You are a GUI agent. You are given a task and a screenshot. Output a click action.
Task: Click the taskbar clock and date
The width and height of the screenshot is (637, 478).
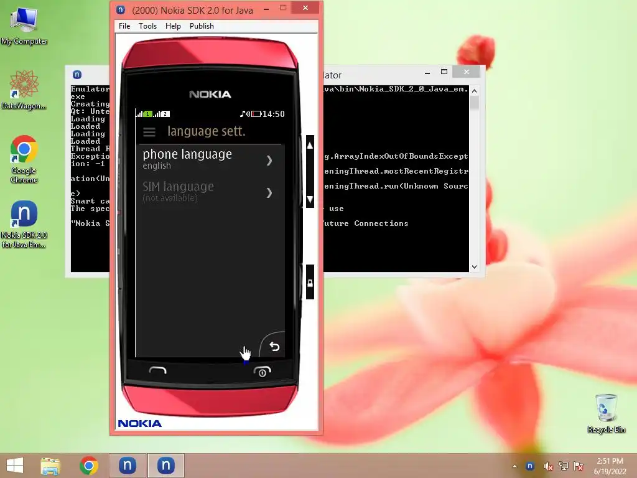pos(610,466)
